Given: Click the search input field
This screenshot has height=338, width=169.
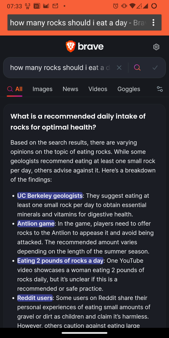Looking at the screenshot, I should point(58,68).
